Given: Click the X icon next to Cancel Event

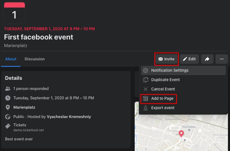Looking at the screenshot, I should pyautogui.click(x=146, y=89).
